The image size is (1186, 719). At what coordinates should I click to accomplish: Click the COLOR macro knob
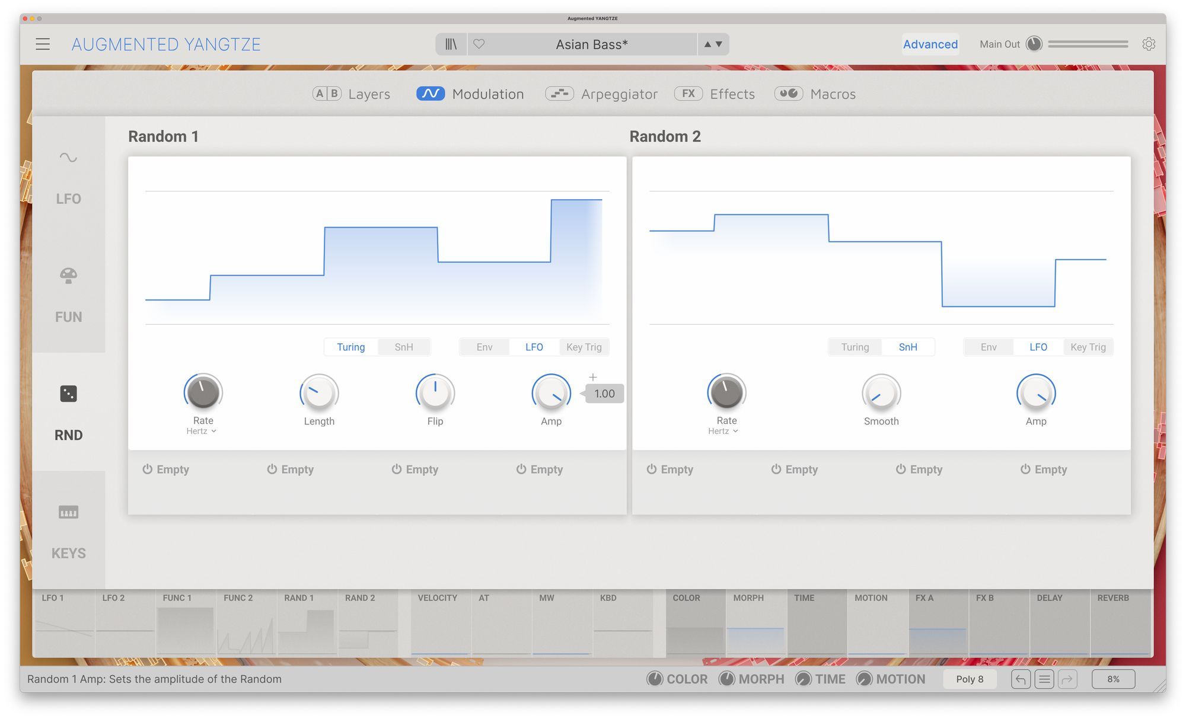(x=655, y=679)
